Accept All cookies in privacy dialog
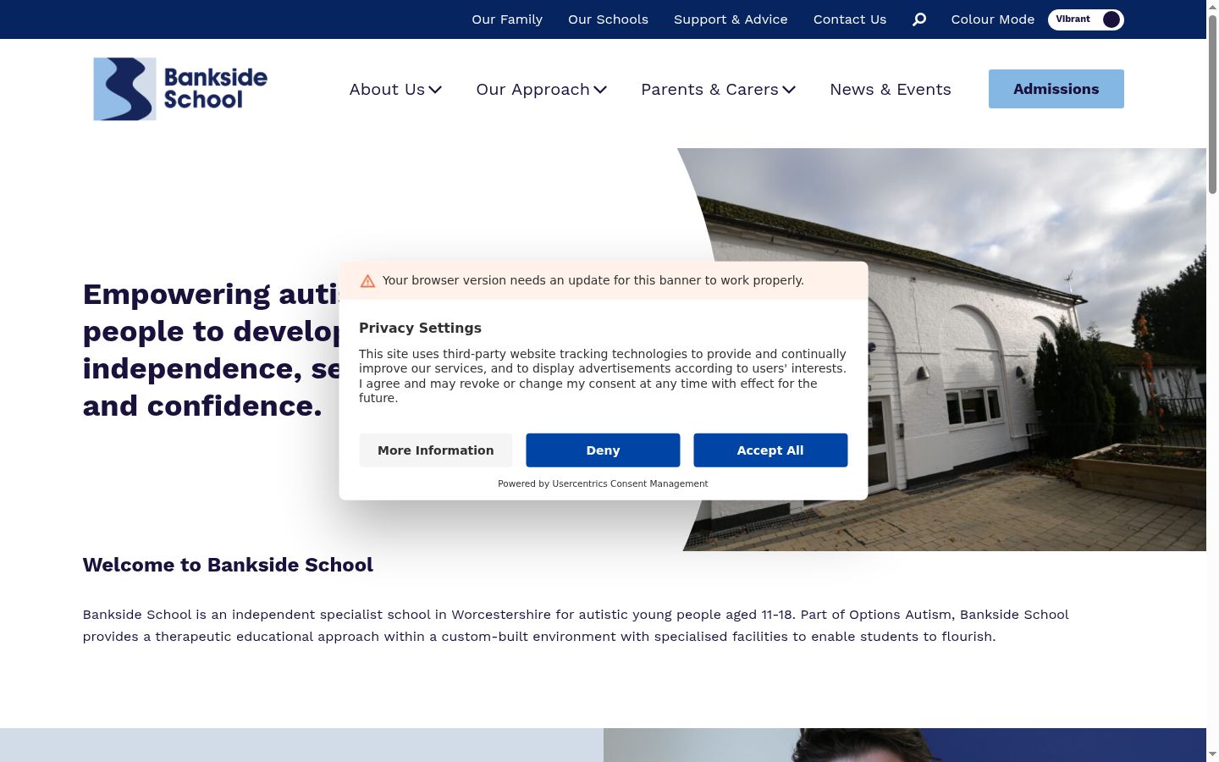This screenshot has height=762, width=1219. [770, 450]
